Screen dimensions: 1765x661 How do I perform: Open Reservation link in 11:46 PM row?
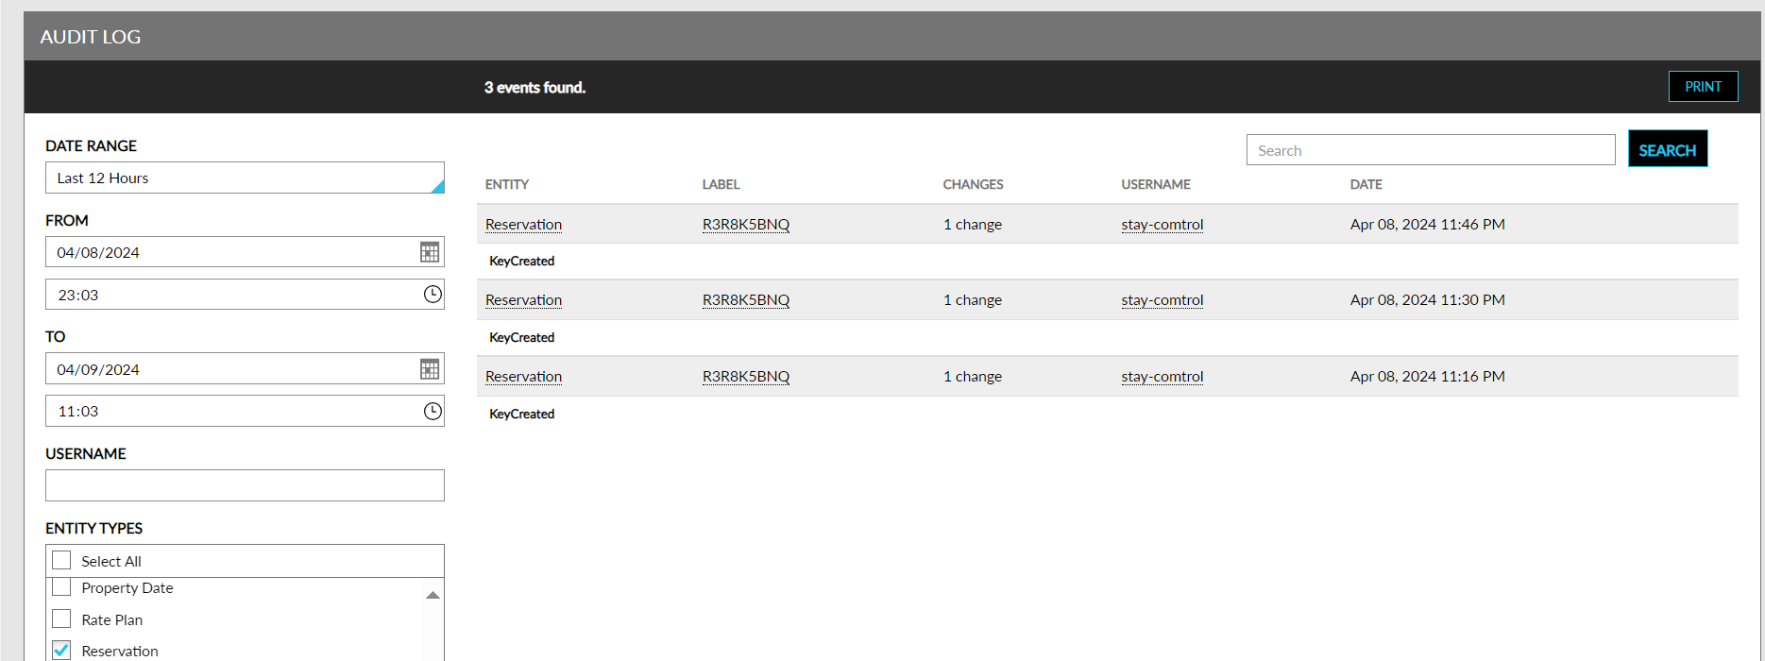(523, 224)
